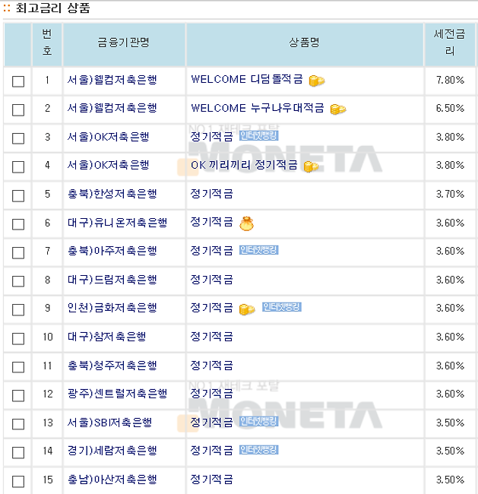The width and height of the screenshot is (478, 494).
Task: Check the box for row 1 웰컴저축은행
Action: pyautogui.click(x=18, y=81)
